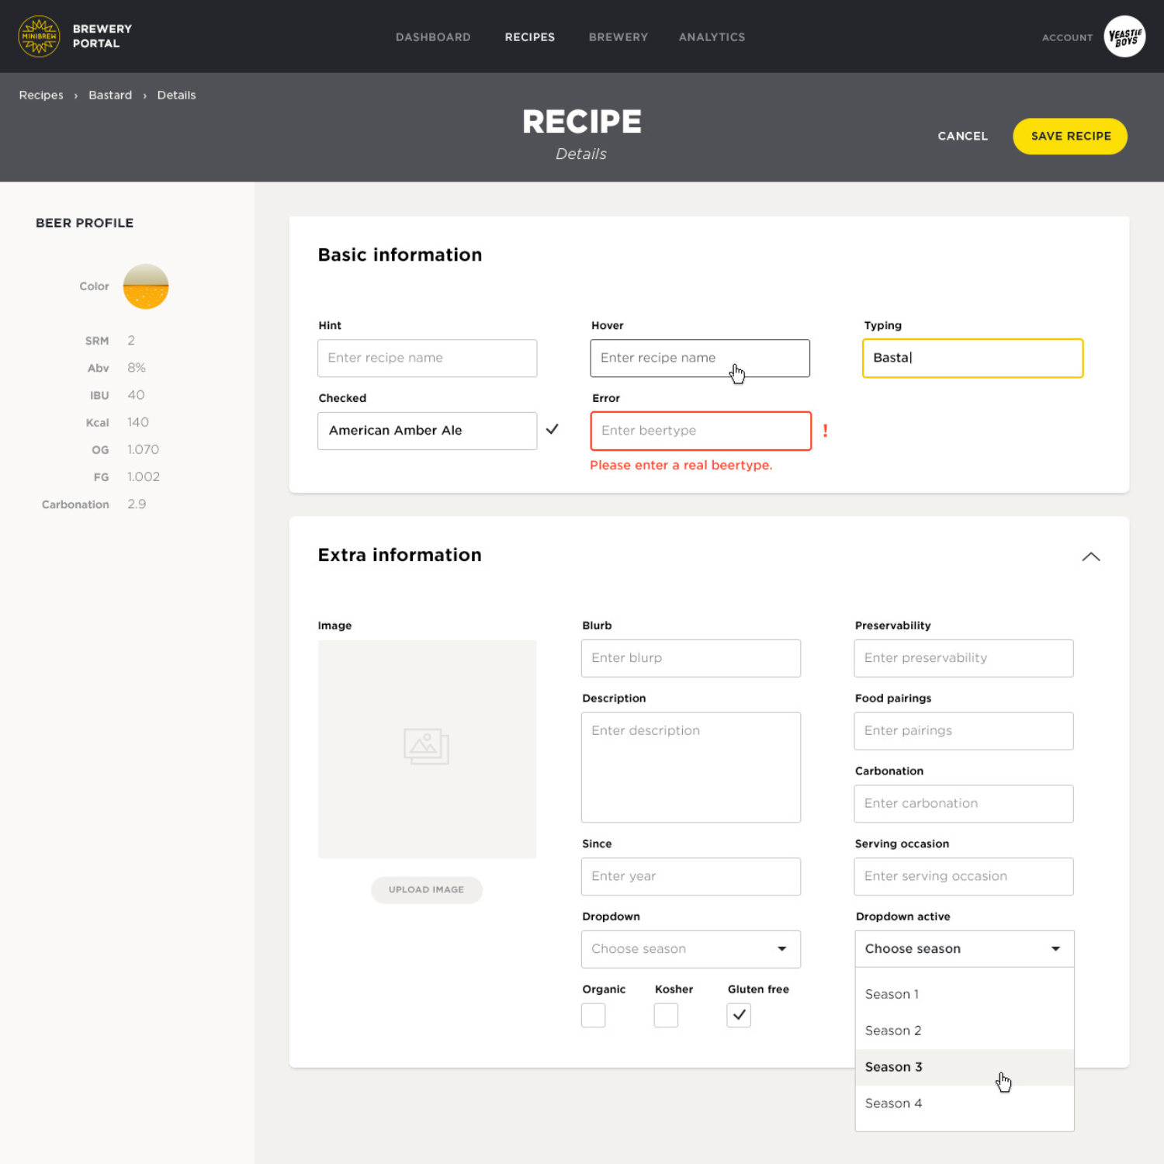The height and width of the screenshot is (1164, 1164).
Task: Focus the Enter description text area
Action: [x=691, y=767]
